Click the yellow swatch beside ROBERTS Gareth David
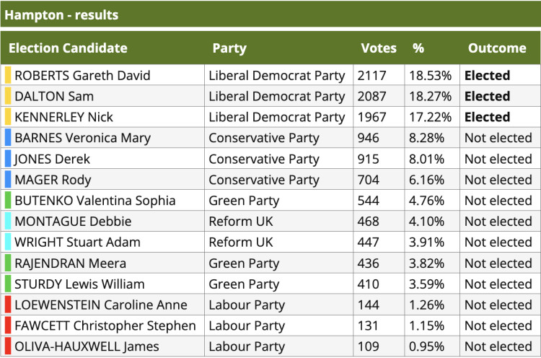 (8, 75)
